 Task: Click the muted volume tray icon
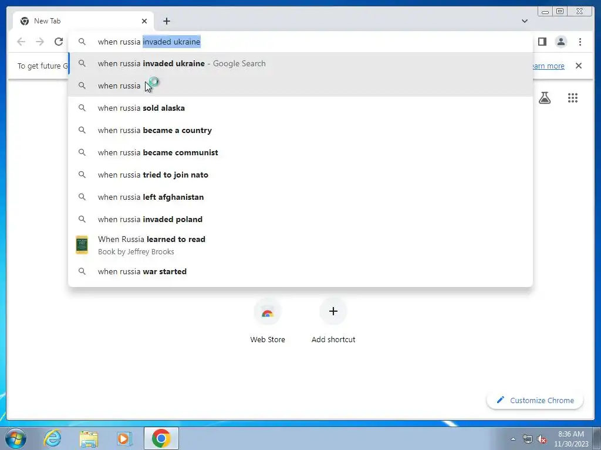pyautogui.click(x=542, y=439)
